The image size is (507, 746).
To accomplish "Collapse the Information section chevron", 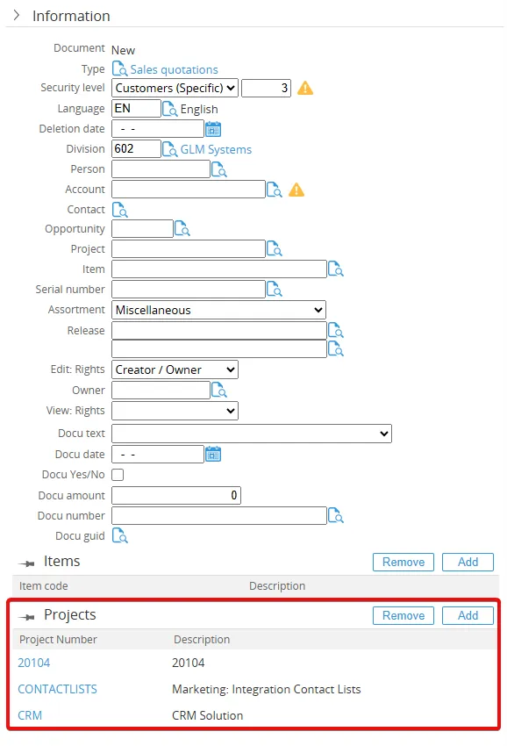I will [17, 15].
